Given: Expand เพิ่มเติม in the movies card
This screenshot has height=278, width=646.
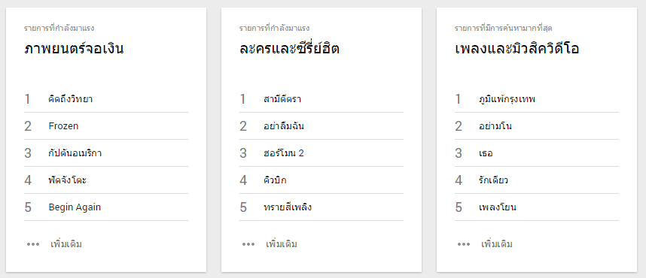Looking at the screenshot, I should (x=66, y=244).
